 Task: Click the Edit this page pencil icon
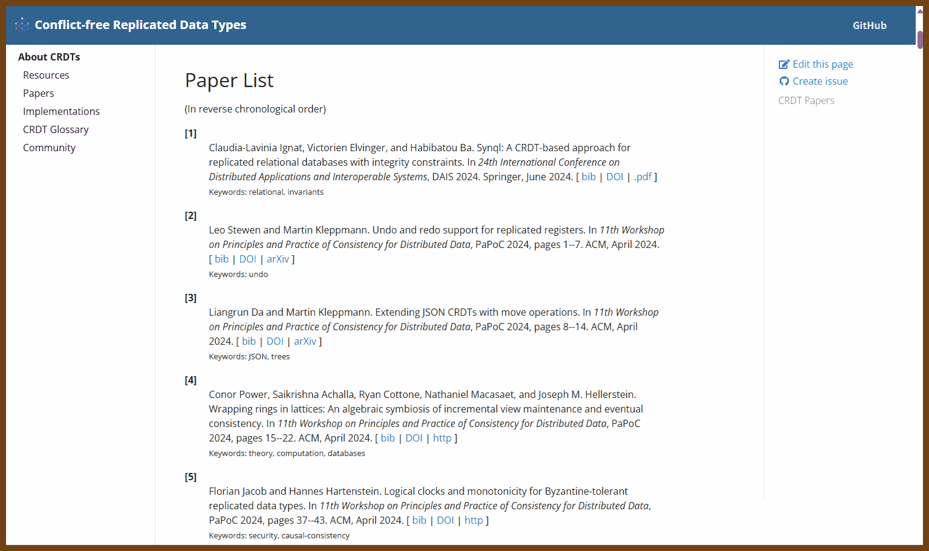tap(784, 64)
